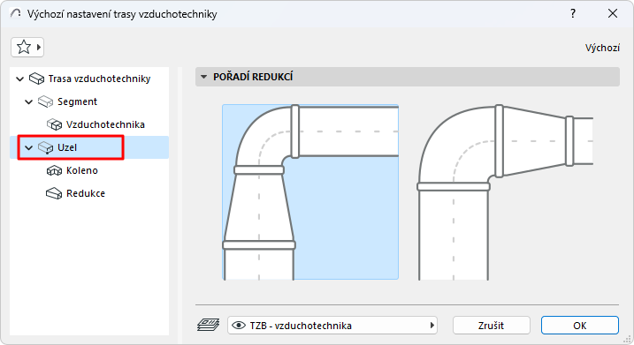The width and height of the screenshot is (634, 345).
Task: Click the Zrušit button
Action: tap(492, 326)
